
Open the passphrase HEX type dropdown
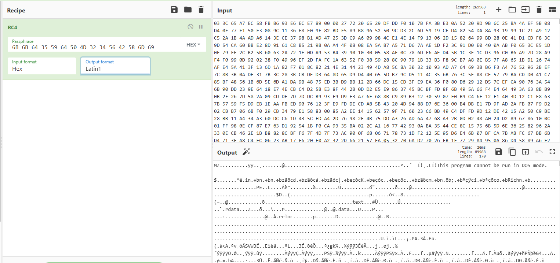click(x=193, y=45)
